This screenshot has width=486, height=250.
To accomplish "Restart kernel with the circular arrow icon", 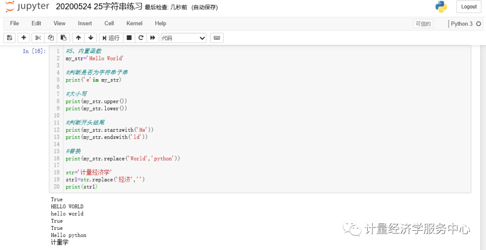I will [141, 38].
